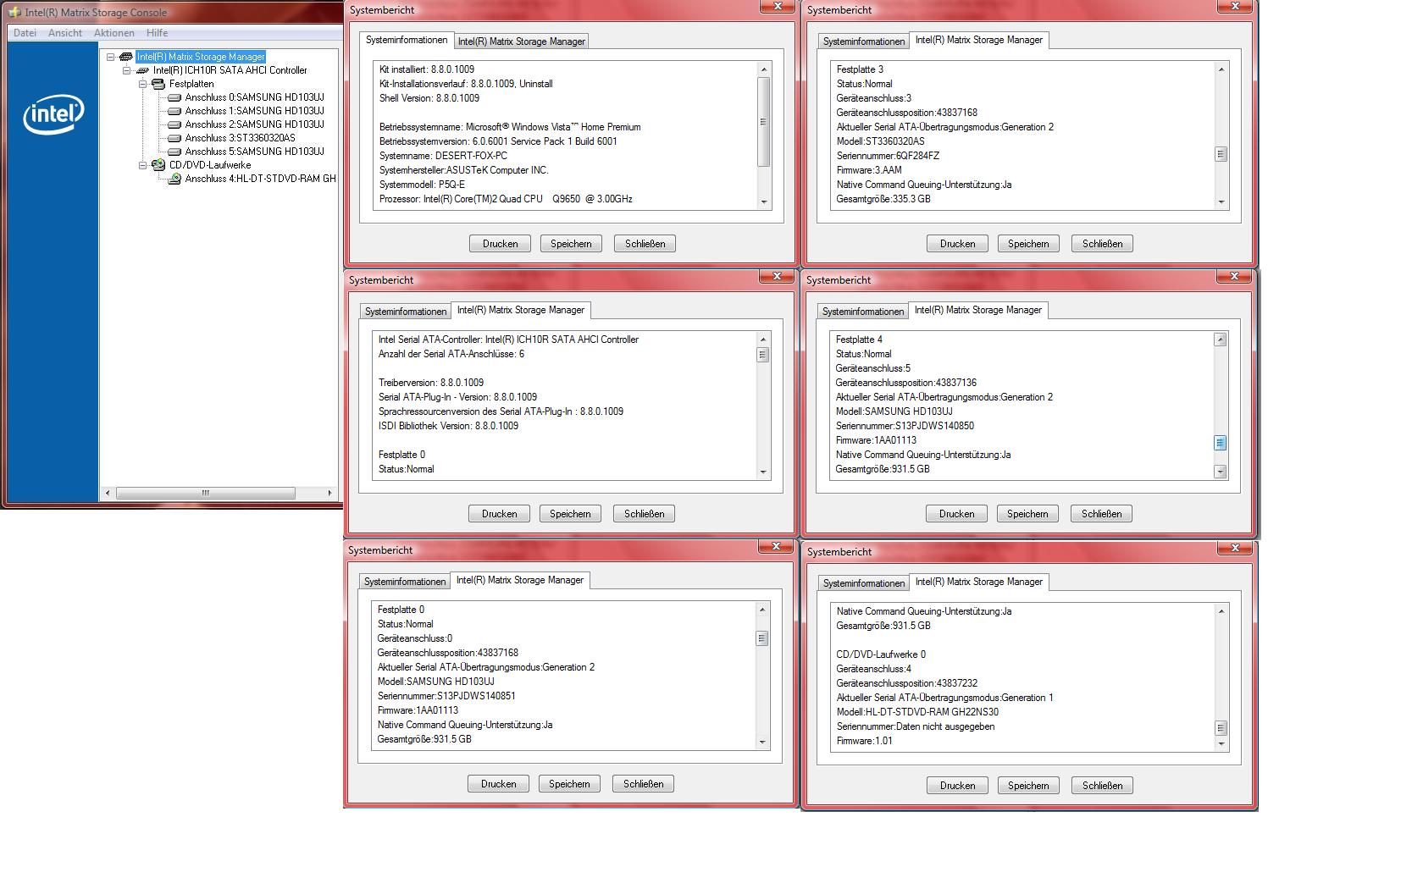Open the Datei menu

(x=25, y=33)
